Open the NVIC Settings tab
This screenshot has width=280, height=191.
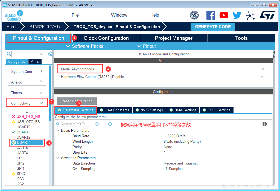click(149, 110)
